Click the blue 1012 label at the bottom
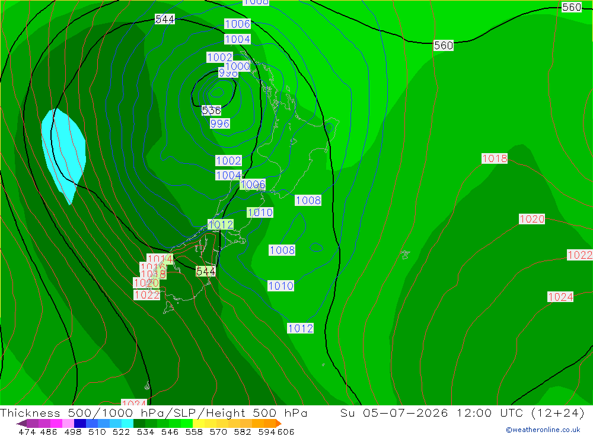593x435 pixels. pyautogui.click(x=300, y=328)
